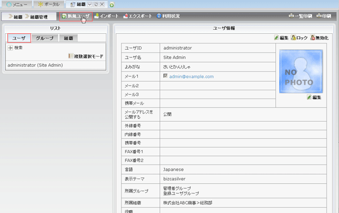Open the インポート function
Viewport: 339px width, 213px height.
(106, 16)
